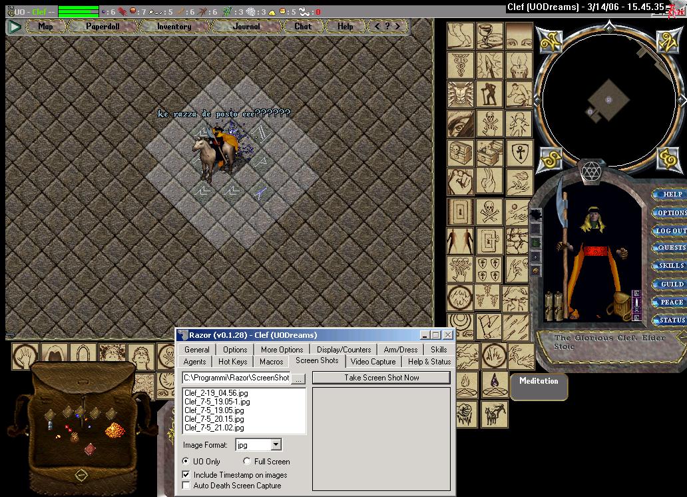687x497 pixels.
Task: Click the screenshot folder path field
Action: (236, 378)
